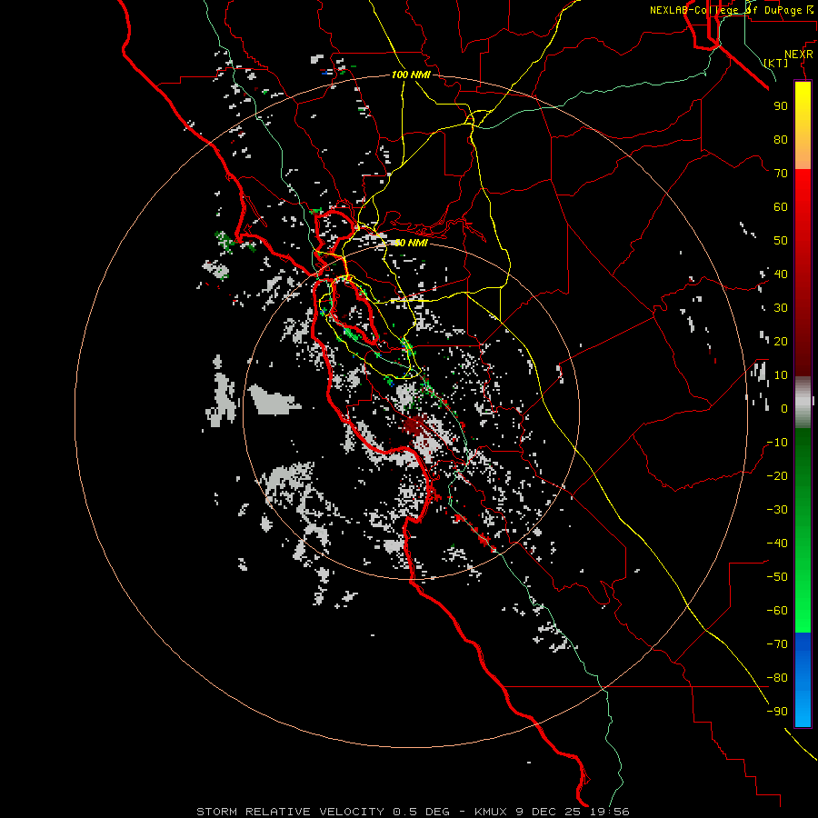Screen dimensions: 818x818
Task: Click the 50 NMI range ring label
Action: click(411, 243)
